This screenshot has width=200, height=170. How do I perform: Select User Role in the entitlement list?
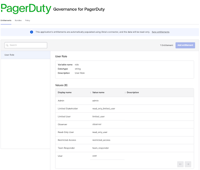[x=25, y=55]
